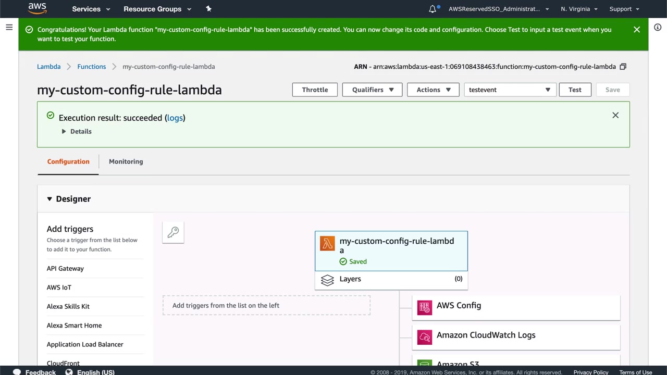Click the Throttle button
667x375 pixels.
pos(315,90)
